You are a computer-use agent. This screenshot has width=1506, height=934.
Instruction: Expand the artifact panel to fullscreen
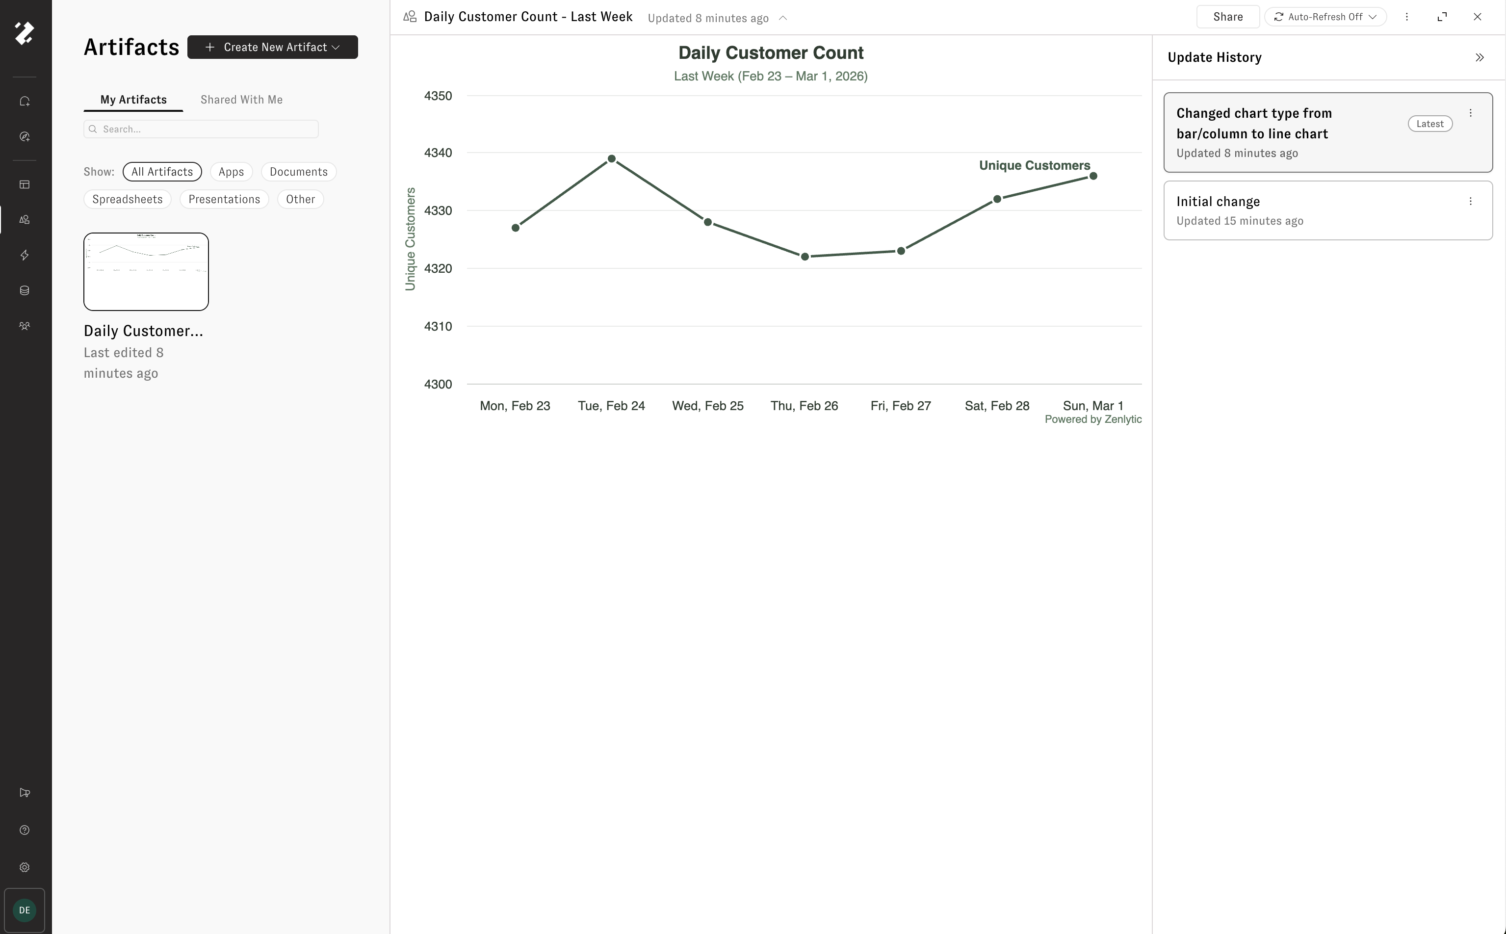tap(1442, 17)
